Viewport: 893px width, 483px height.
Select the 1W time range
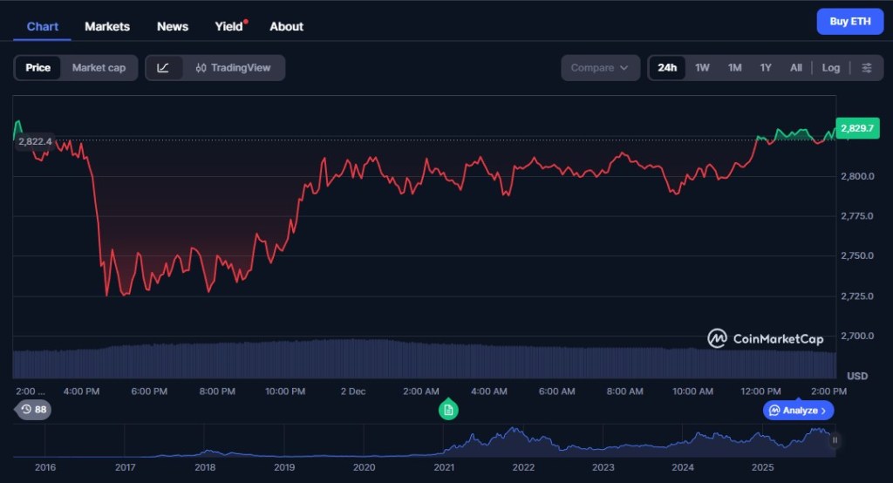pyautogui.click(x=702, y=68)
